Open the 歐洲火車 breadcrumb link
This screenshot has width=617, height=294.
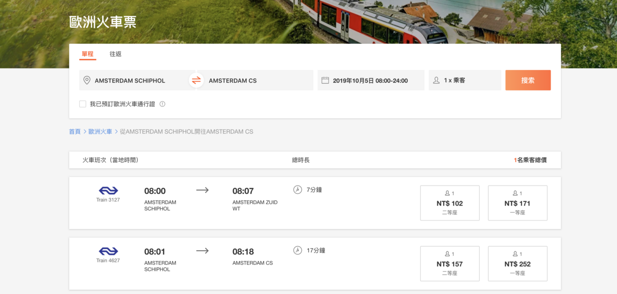(100, 132)
